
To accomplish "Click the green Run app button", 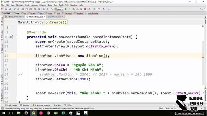I will [66, 9].
